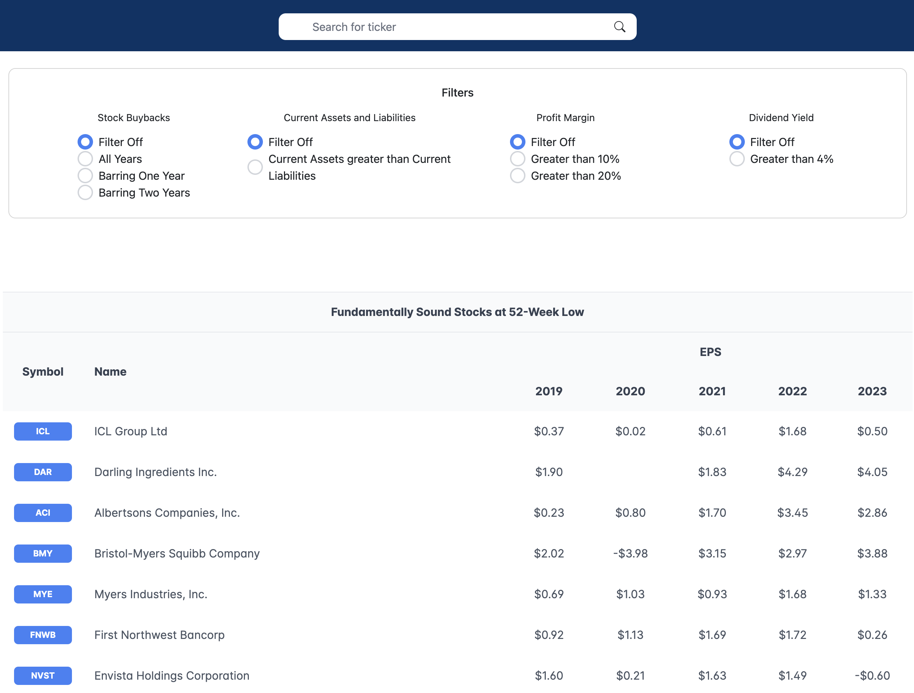The height and width of the screenshot is (693, 914).
Task: Click the Search for ticker field
Action: pos(446,27)
